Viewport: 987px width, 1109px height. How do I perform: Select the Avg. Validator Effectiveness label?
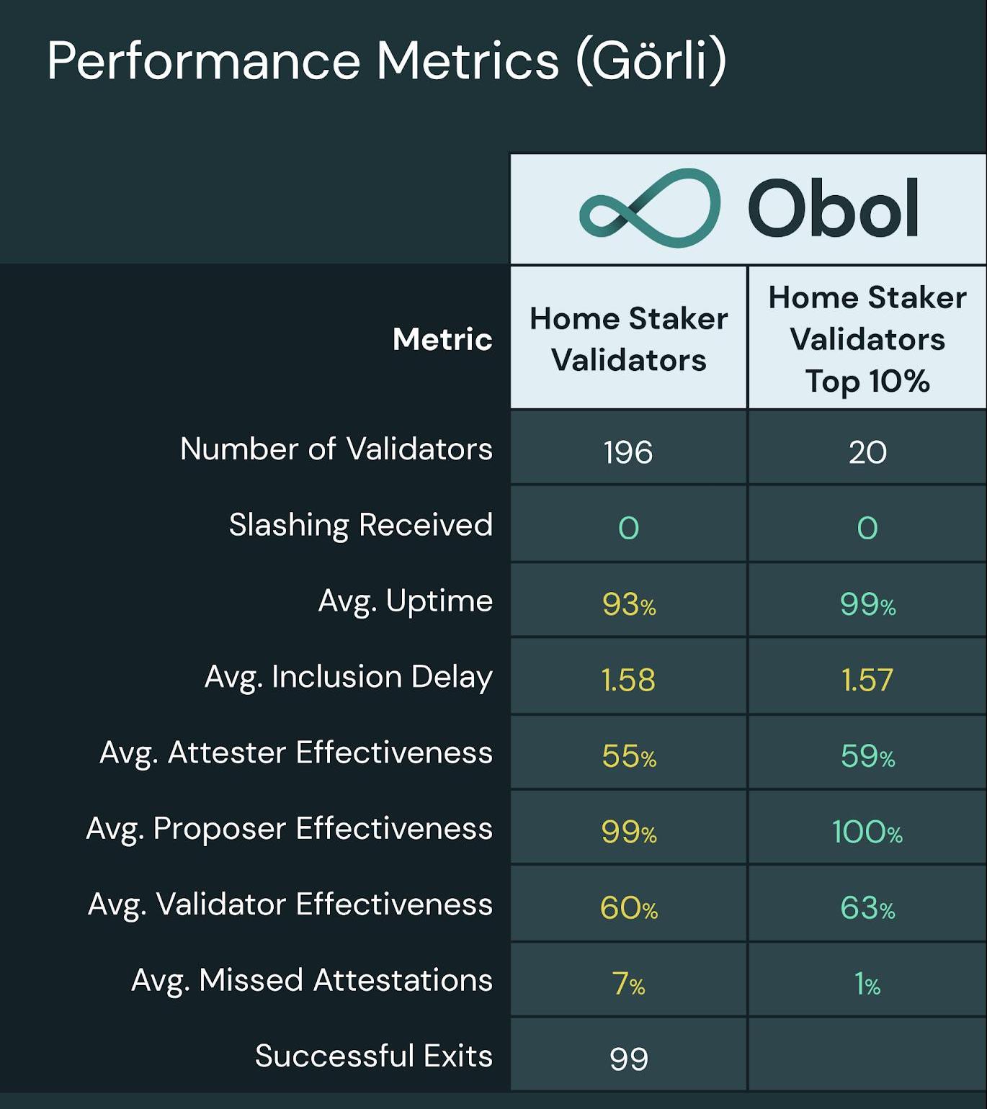pos(290,904)
